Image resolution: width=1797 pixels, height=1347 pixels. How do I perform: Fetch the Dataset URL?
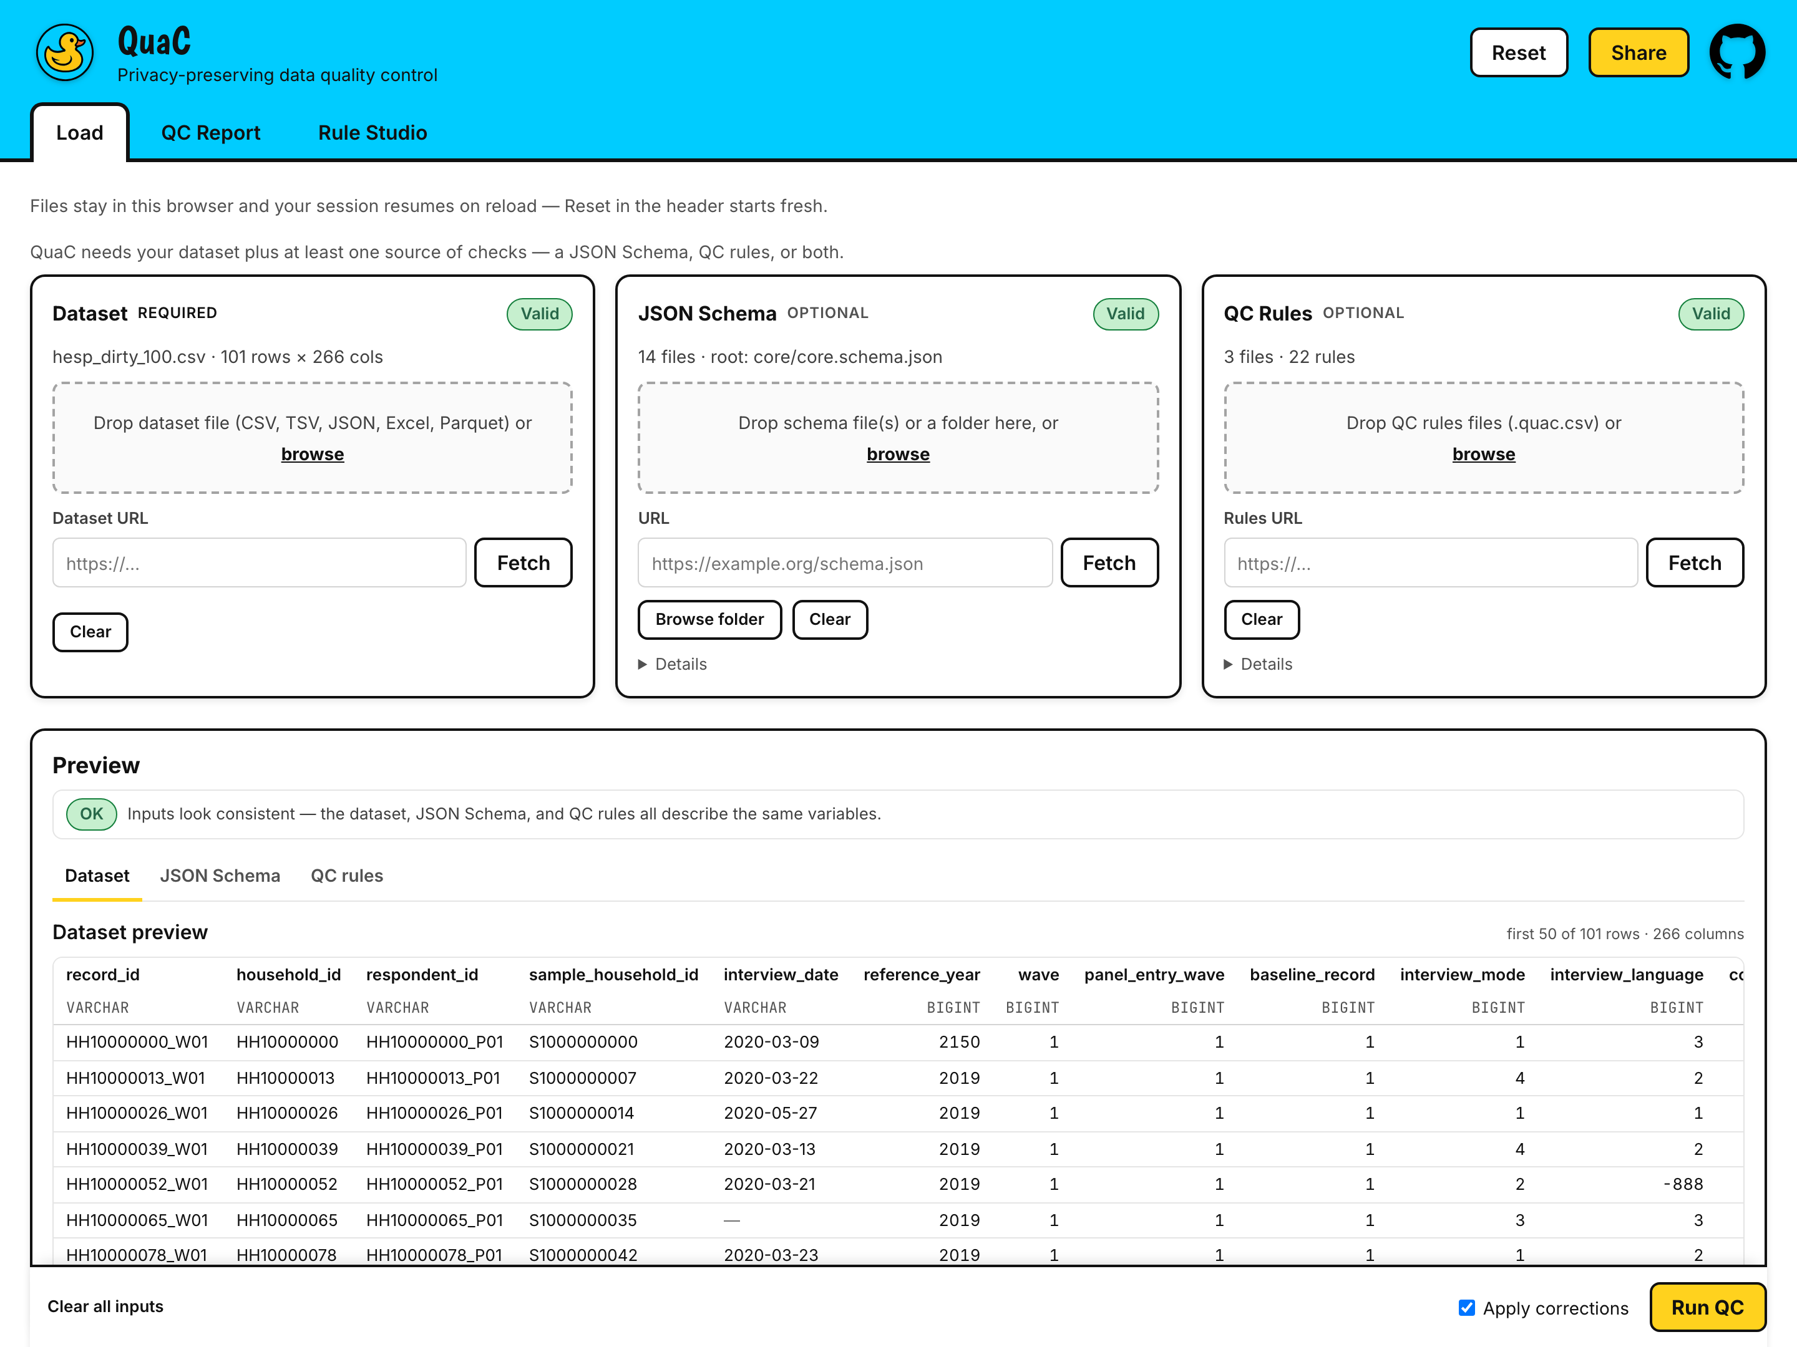point(523,562)
